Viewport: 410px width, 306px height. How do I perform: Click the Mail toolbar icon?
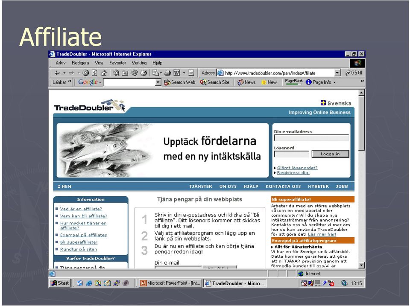[x=155, y=73]
